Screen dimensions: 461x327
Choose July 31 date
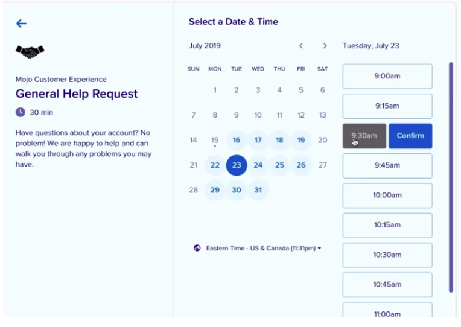[258, 189]
